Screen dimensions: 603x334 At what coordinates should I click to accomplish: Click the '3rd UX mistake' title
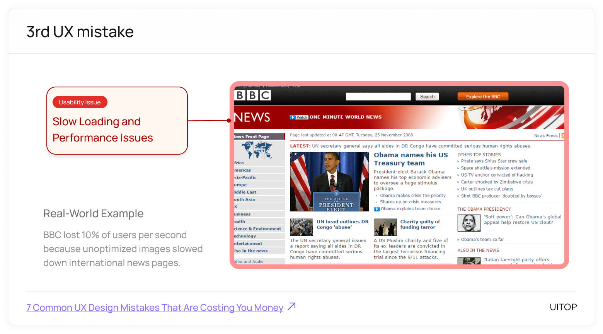[80, 32]
